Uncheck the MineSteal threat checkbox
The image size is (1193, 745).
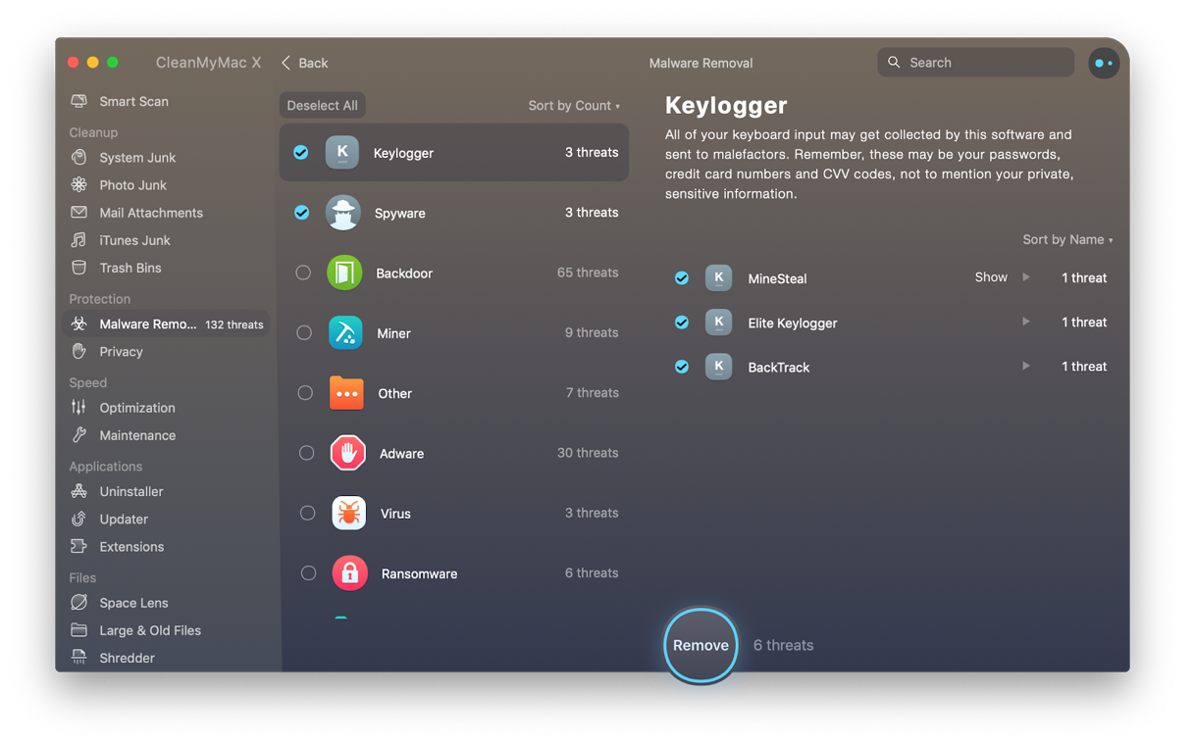point(682,278)
